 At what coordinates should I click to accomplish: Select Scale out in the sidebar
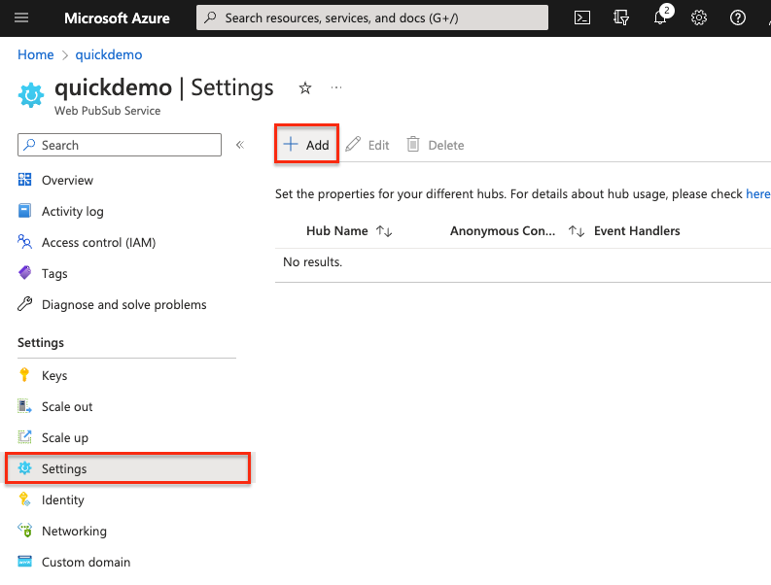pyautogui.click(x=67, y=406)
